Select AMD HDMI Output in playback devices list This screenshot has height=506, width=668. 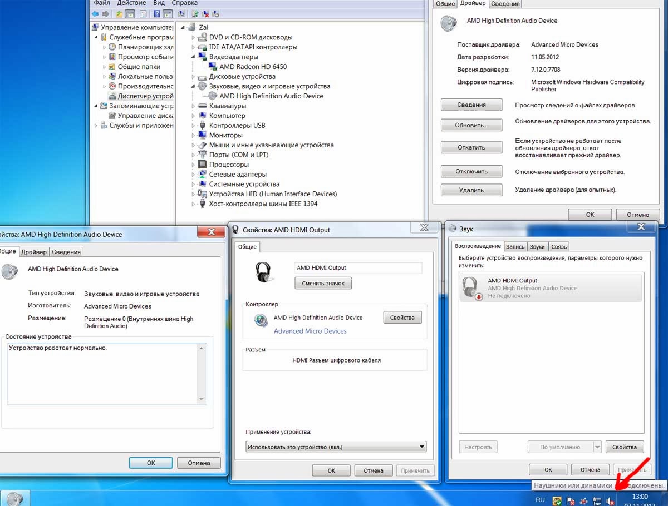click(551, 288)
